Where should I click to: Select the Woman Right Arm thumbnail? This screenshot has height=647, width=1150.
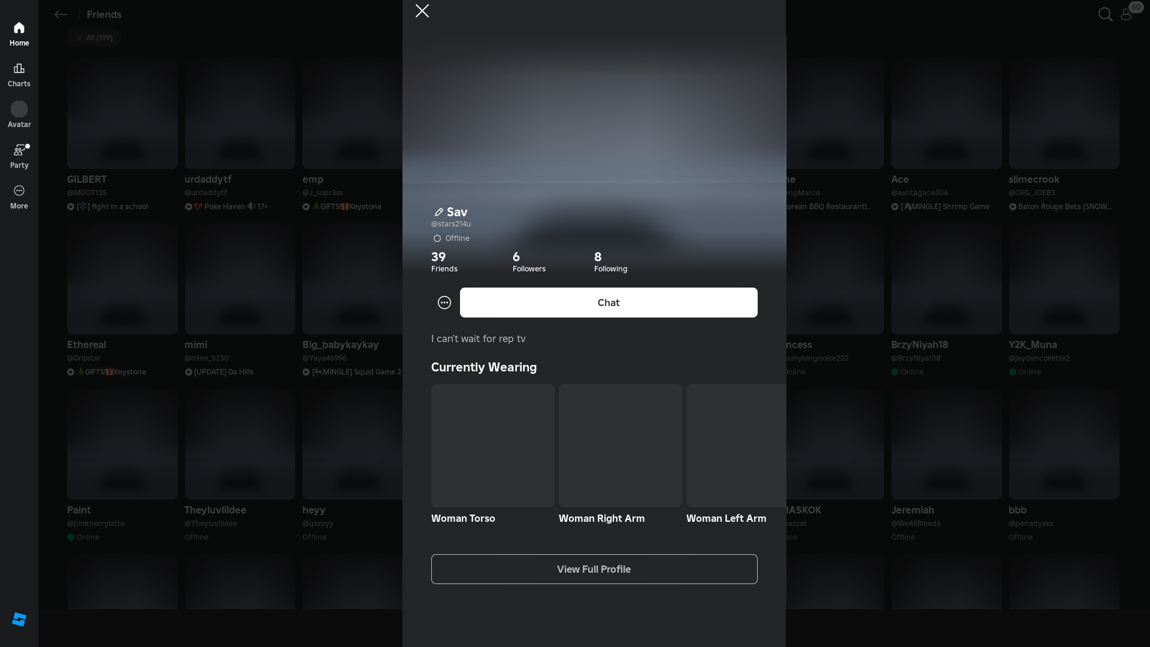click(x=620, y=446)
